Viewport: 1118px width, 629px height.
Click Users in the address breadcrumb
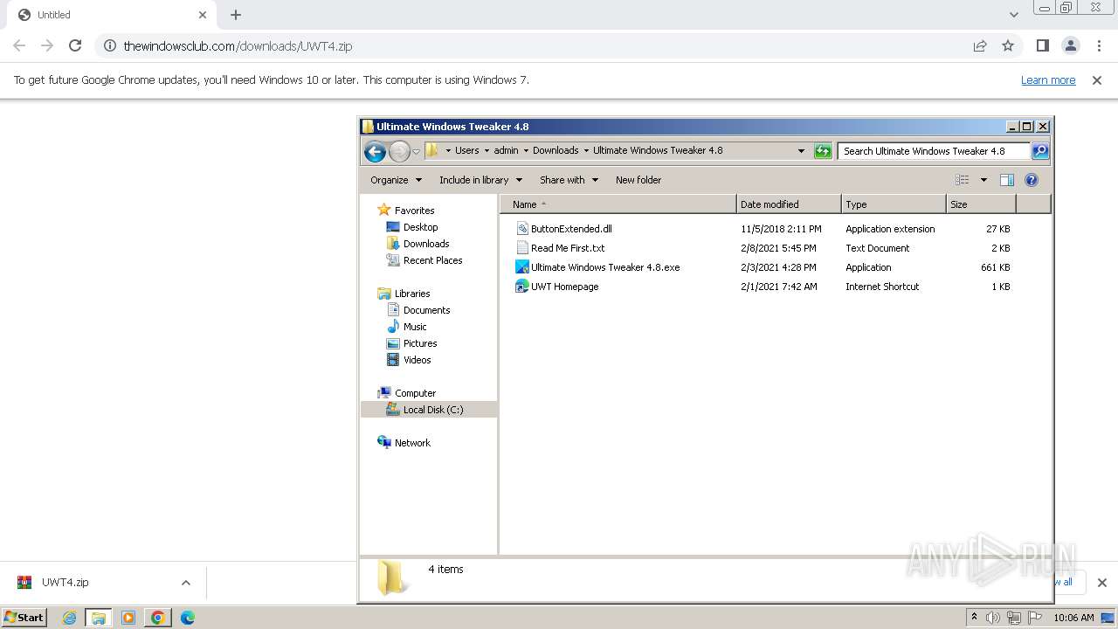click(466, 150)
